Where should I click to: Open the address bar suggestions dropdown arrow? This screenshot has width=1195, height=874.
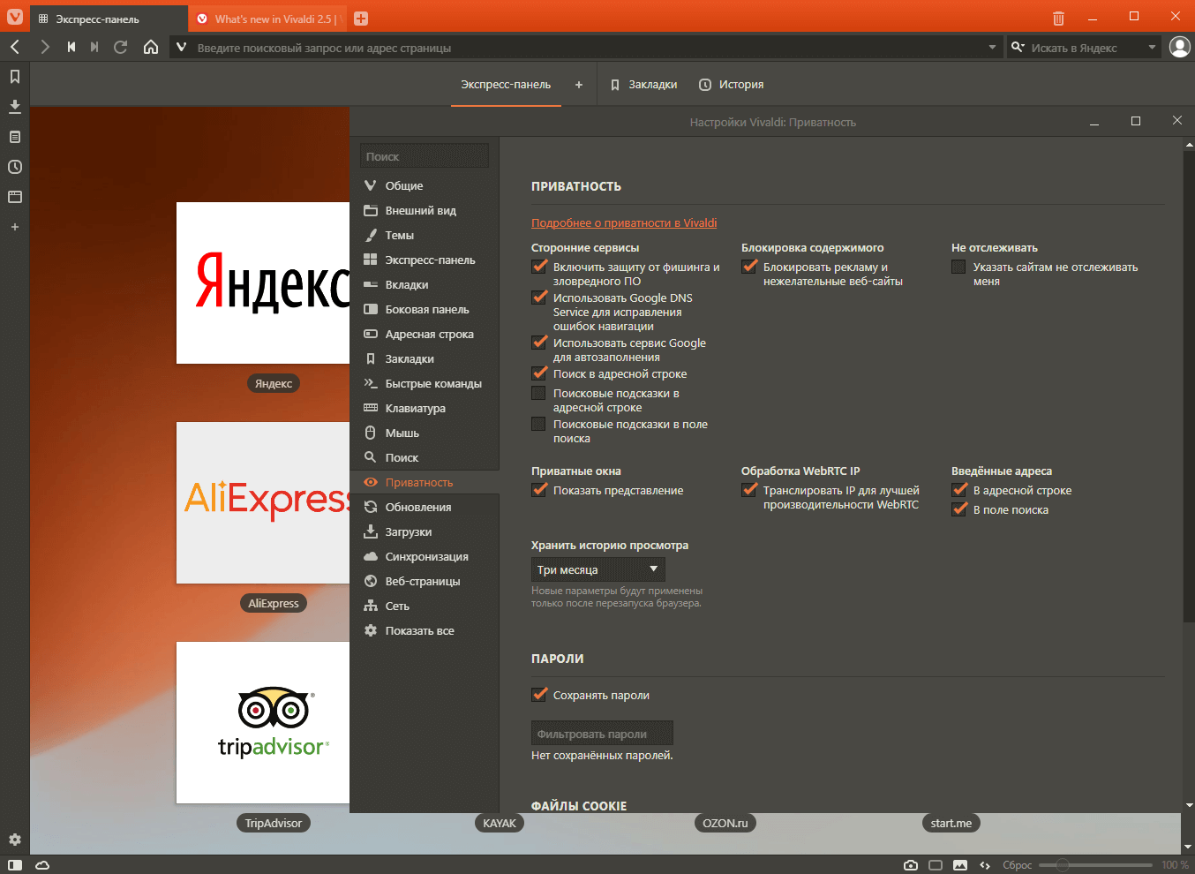[991, 47]
